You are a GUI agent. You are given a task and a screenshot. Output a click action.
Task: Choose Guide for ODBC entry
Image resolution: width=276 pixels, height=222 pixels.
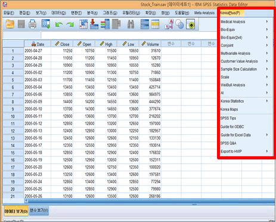point(245,127)
